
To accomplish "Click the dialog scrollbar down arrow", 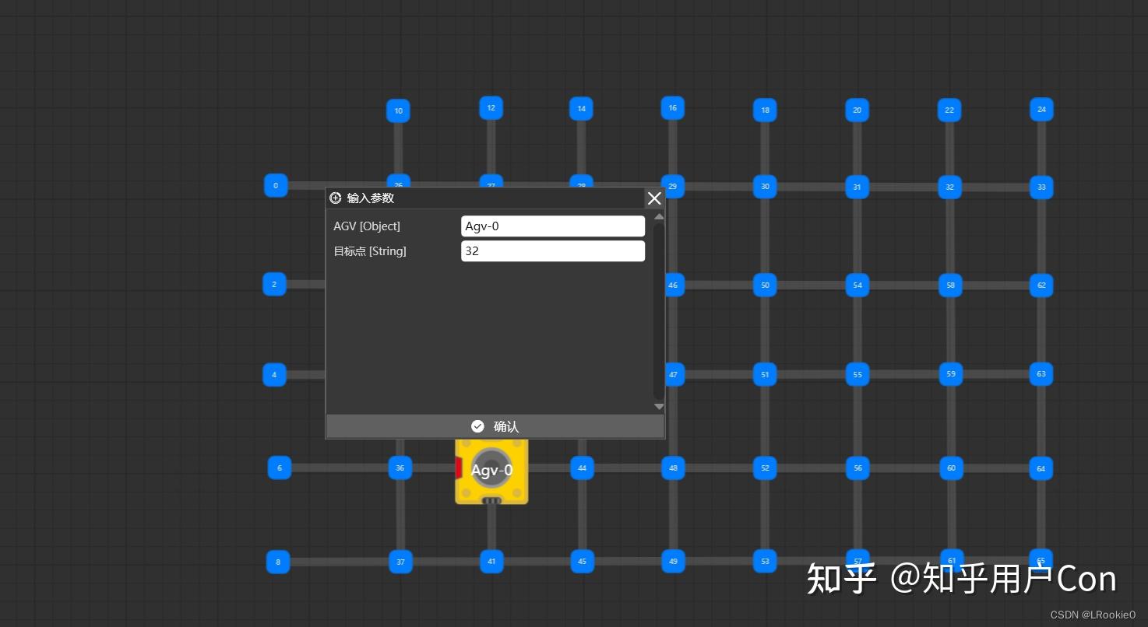I will pos(659,406).
